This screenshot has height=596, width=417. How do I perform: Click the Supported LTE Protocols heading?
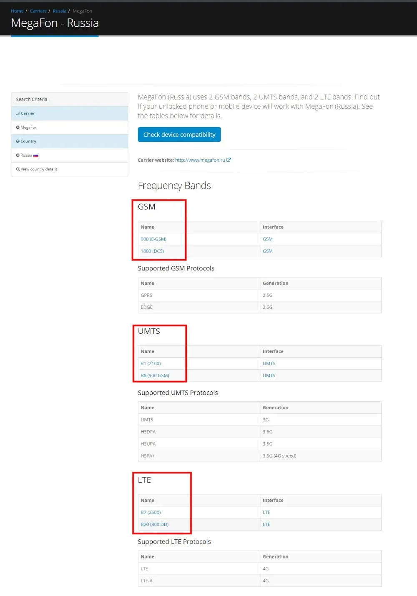point(174,542)
